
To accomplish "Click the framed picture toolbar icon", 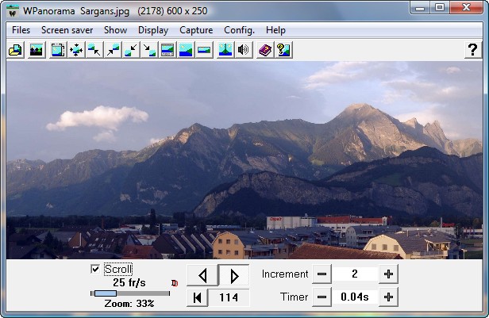I will (58, 50).
